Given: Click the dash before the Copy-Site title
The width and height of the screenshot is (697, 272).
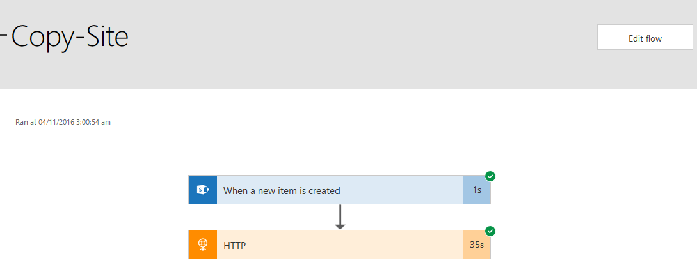Looking at the screenshot, I should (3, 36).
